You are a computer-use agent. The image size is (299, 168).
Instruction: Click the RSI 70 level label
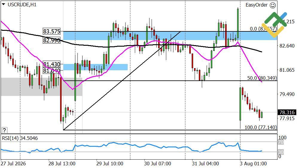tap(281, 142)
